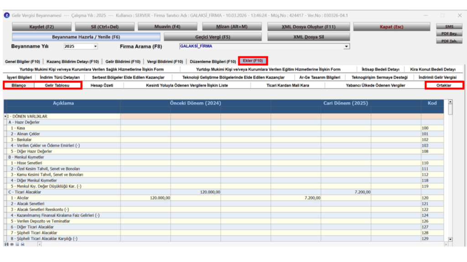This screenshot has width=467, height=262.
Task: Select the Ortaklar tab
Action: (x=444, y=85)
